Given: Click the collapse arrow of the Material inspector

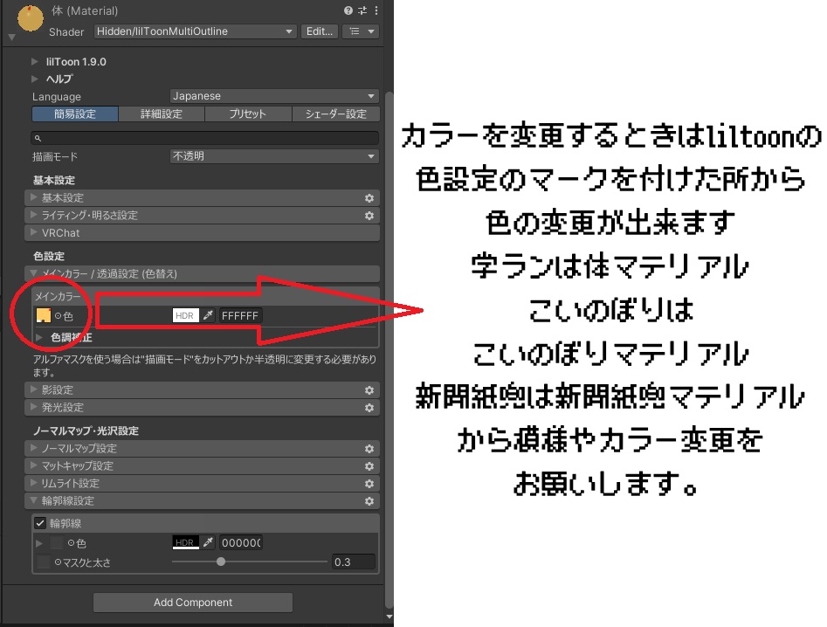Looking at the screenshot, I should click(x=11, y=36).
